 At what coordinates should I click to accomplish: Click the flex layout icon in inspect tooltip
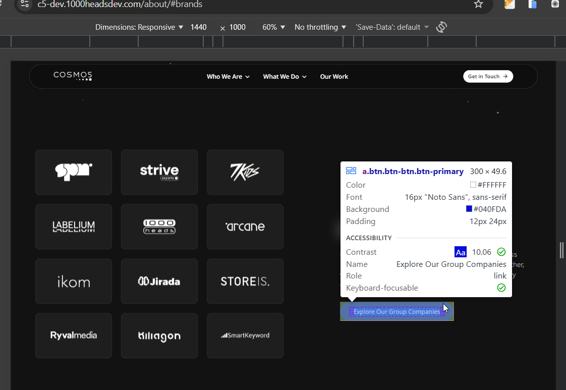pyautogui.click(x=351, y=171)
